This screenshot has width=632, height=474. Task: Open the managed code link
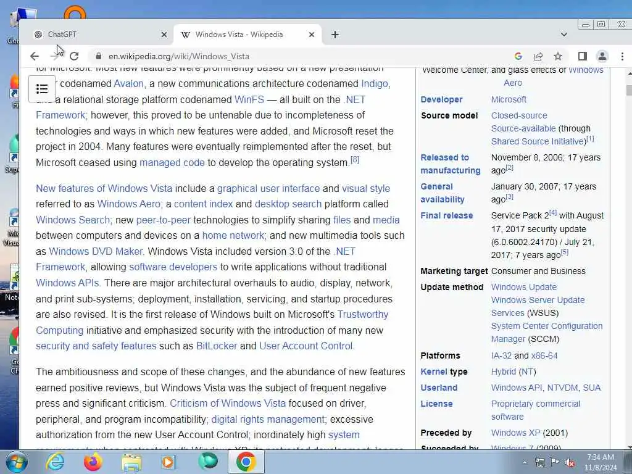172,163
